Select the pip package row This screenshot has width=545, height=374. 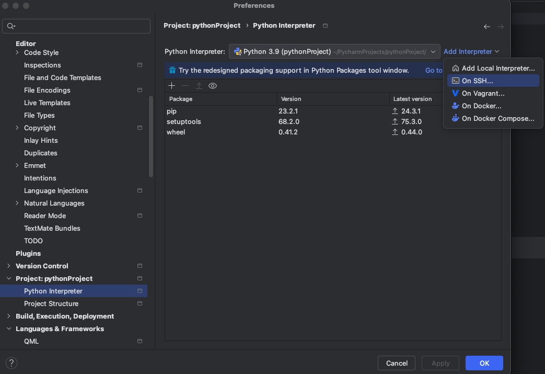pos(333,111)
